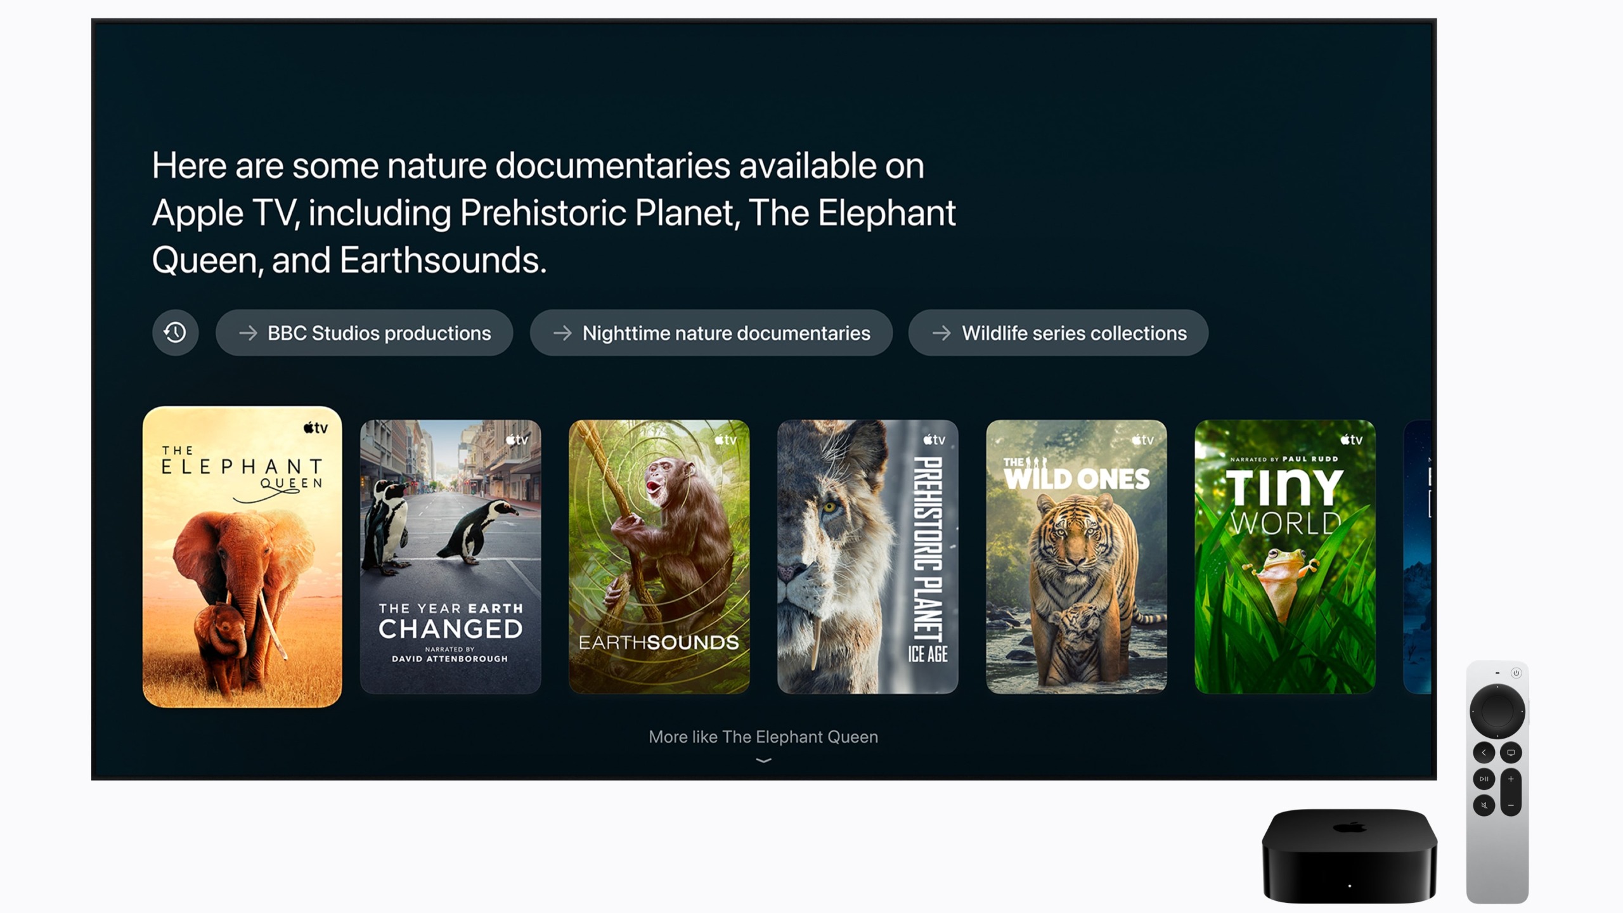Select Wildlife series collections suggestion

[x=1058, y=332]
